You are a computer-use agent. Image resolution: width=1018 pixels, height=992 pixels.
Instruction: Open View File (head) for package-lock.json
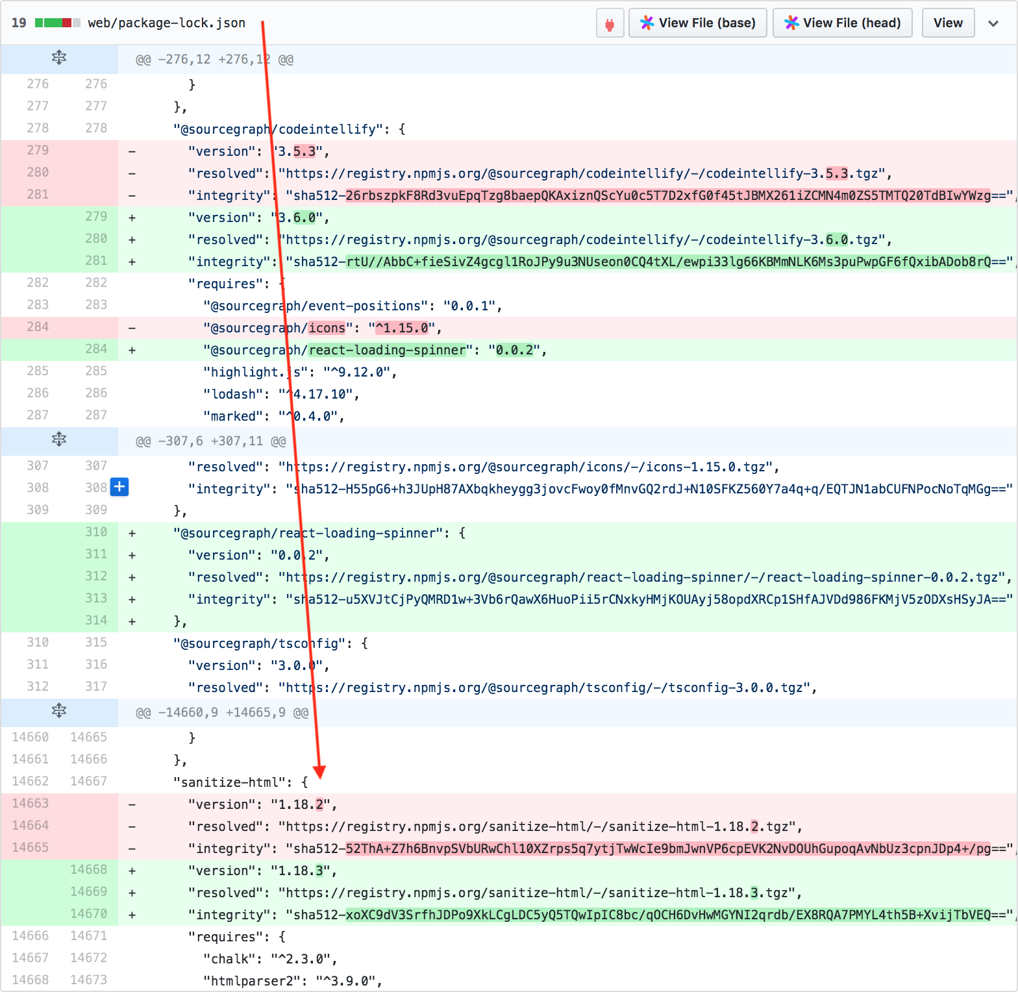843,23
